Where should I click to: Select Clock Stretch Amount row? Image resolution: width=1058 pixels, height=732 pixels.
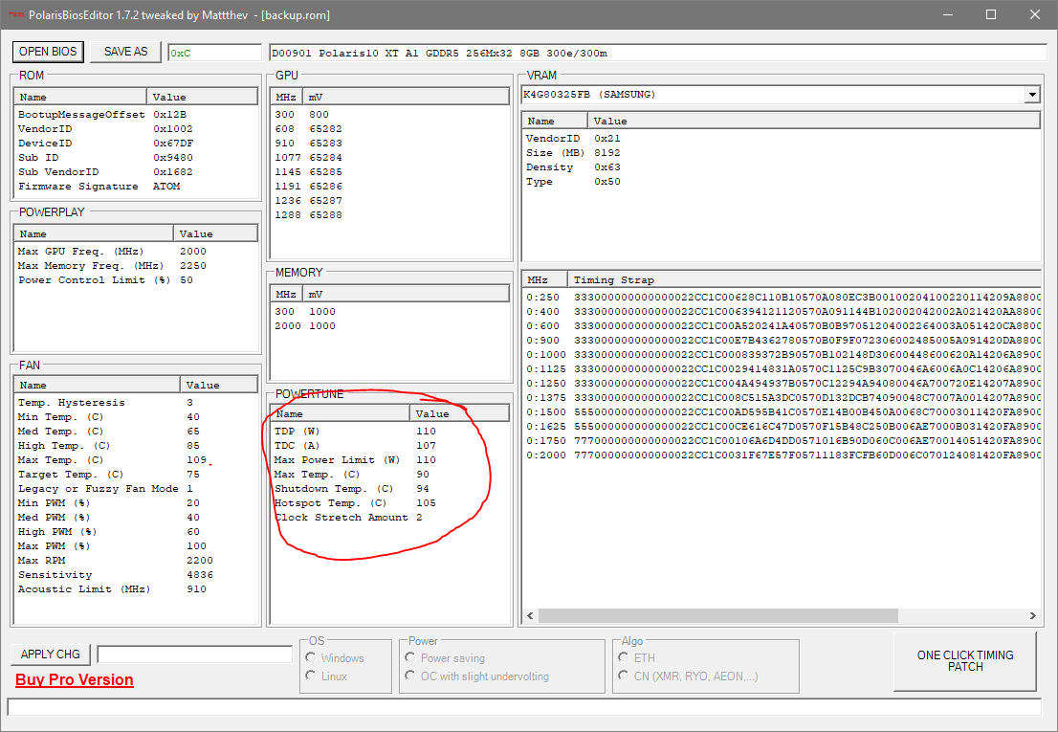[389, 518]
